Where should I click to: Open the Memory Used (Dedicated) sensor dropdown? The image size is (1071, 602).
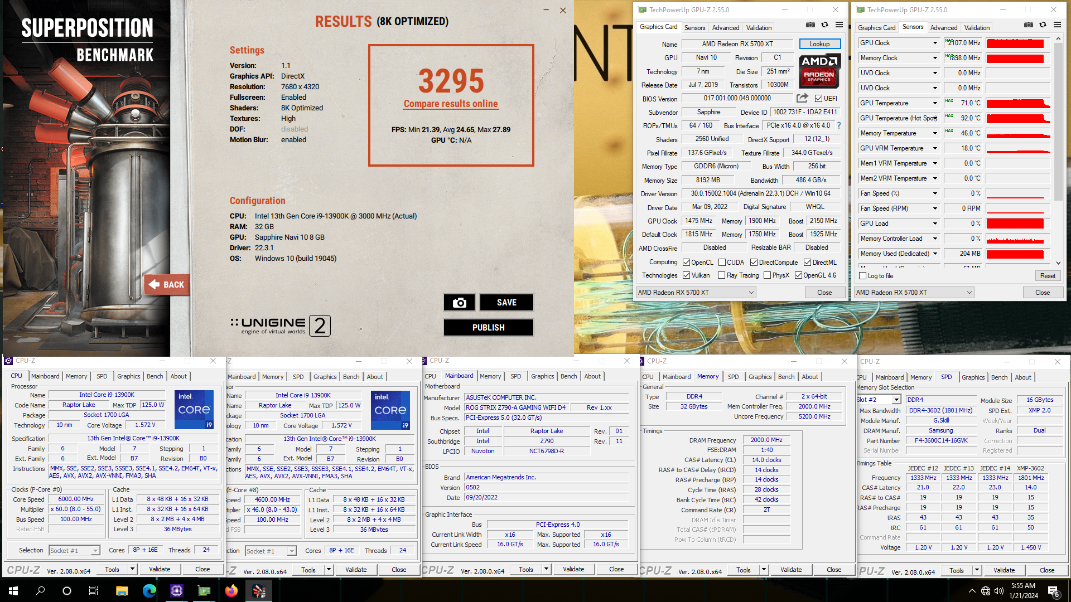point(935,254)
